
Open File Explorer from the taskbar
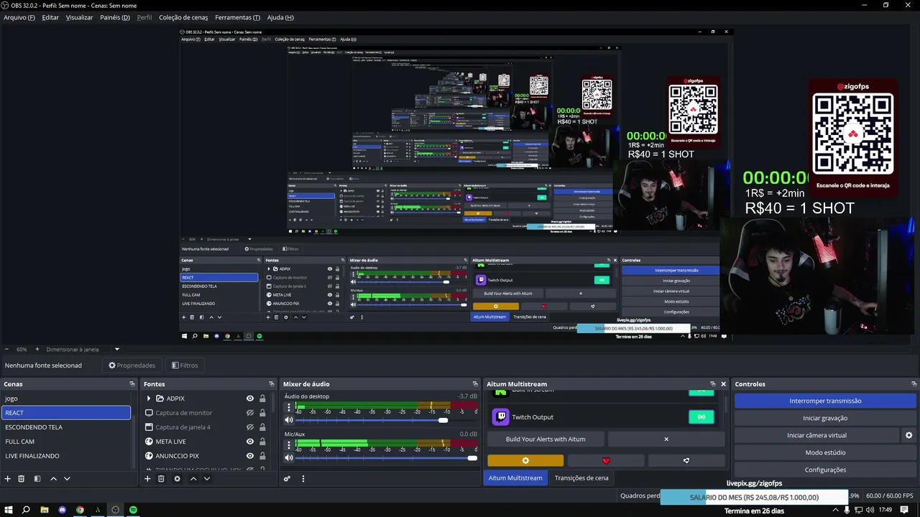[x=45, y=510]
